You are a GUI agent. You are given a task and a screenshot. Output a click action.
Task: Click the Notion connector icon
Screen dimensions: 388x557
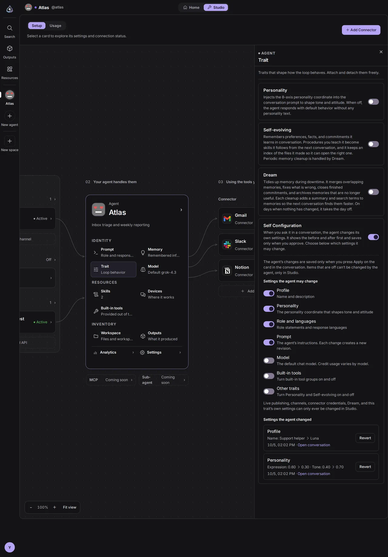(227, 271)
